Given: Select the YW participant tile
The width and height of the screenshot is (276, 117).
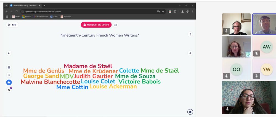Looking at the screenshot, I should click(x=264, y=69).
